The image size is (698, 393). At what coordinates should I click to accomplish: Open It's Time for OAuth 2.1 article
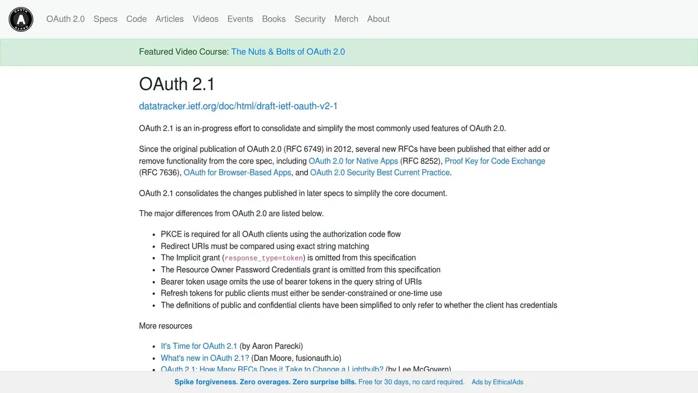(199, 346)
